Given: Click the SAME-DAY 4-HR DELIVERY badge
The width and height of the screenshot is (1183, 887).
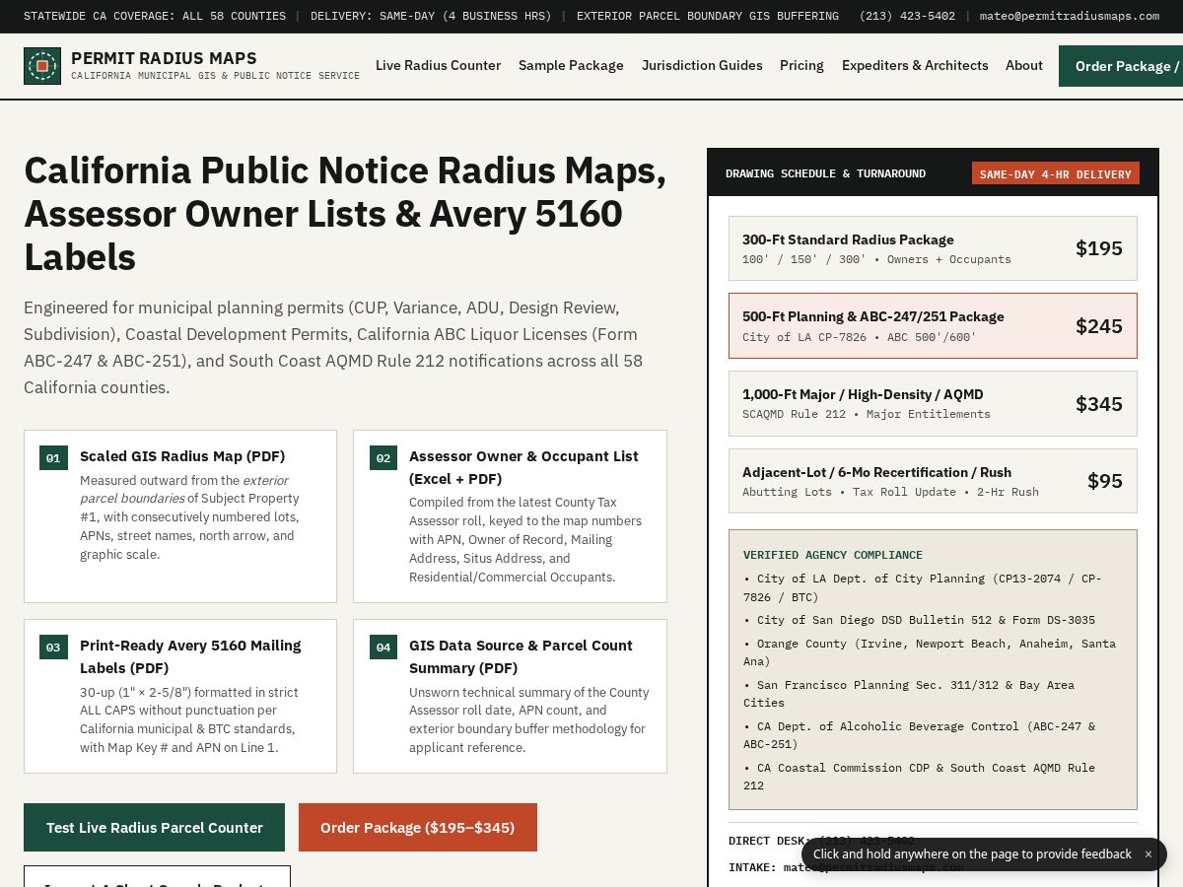Looking at the screenshot, I should click(x=1056, y=173).
